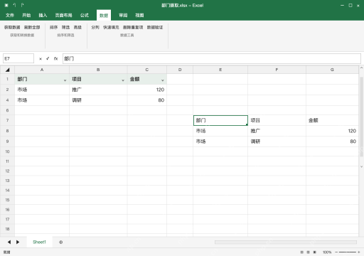Click the vertical scrollbar up arrow
This screenshot has width=364, height=256.
click(361, 68)
